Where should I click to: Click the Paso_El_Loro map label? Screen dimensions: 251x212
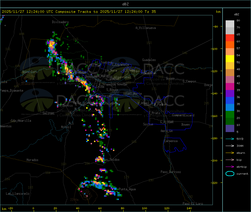(193, 204)
